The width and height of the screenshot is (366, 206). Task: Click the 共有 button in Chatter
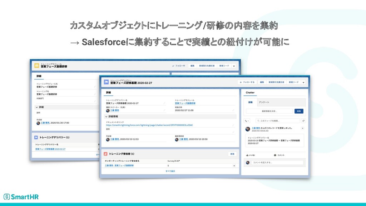(x=299, y=111)
